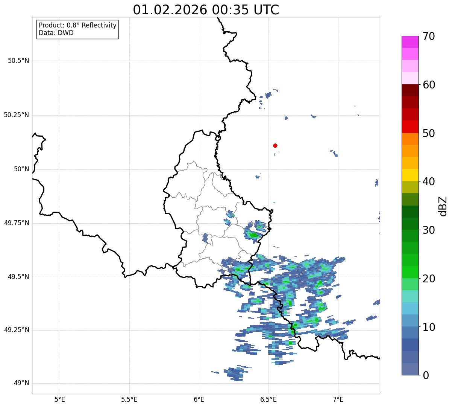Click the "dBZ" colorbar label
The image size is (452, 407).
[x=443, y=206]
